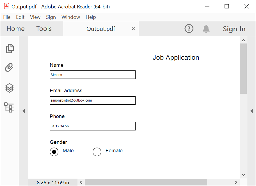
Task: Switch to the Home tab
Action: coord(15,29)
